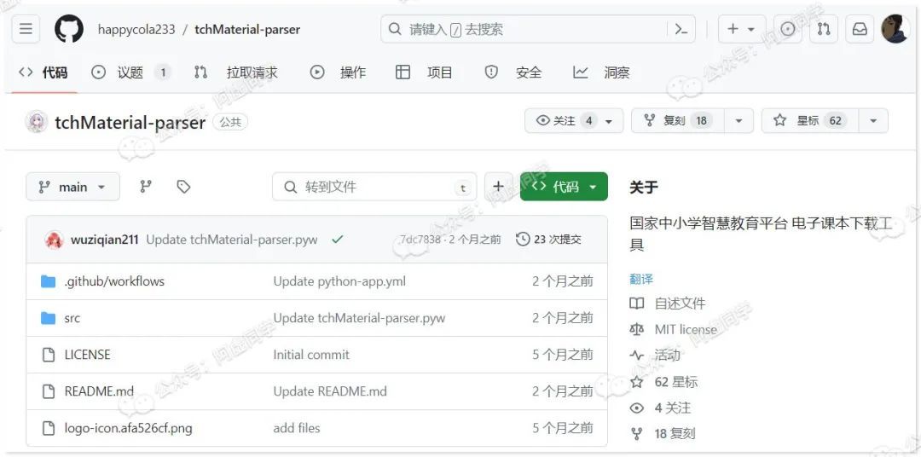This screenshot has width=921, height=457.
Task: Open the logo-icon.afa526cf.png file
Action: click(x=129, y=428)
